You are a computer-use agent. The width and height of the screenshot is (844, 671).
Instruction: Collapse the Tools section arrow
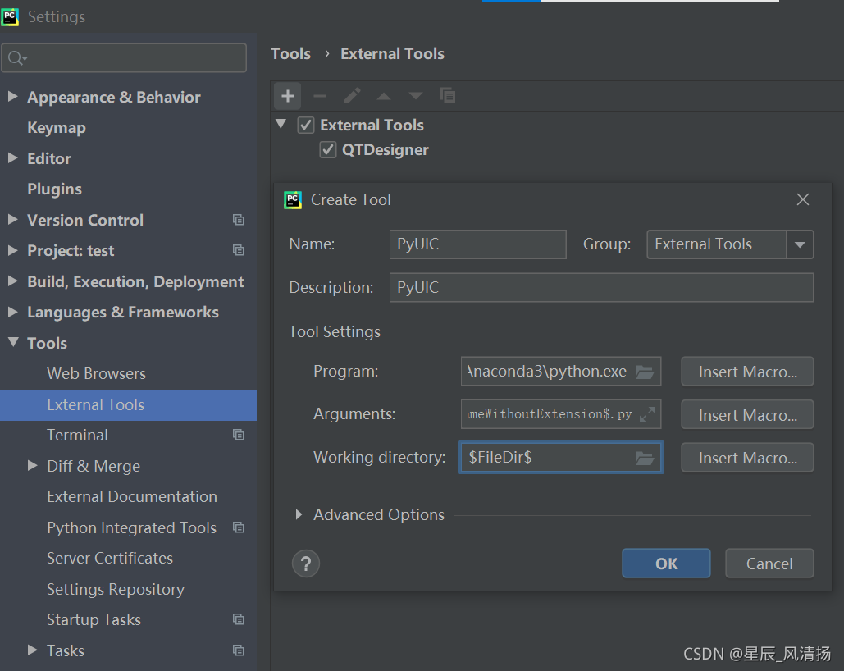click(x=13, y=342)
